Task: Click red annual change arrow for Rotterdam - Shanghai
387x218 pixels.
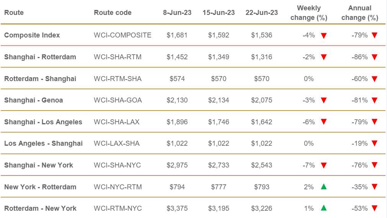Action: tap(374, 79)
